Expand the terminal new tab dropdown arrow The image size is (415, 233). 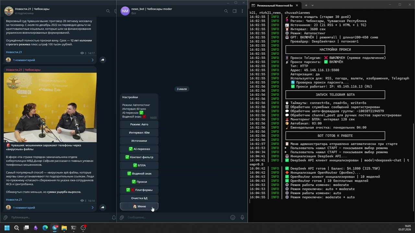[313, 5]
